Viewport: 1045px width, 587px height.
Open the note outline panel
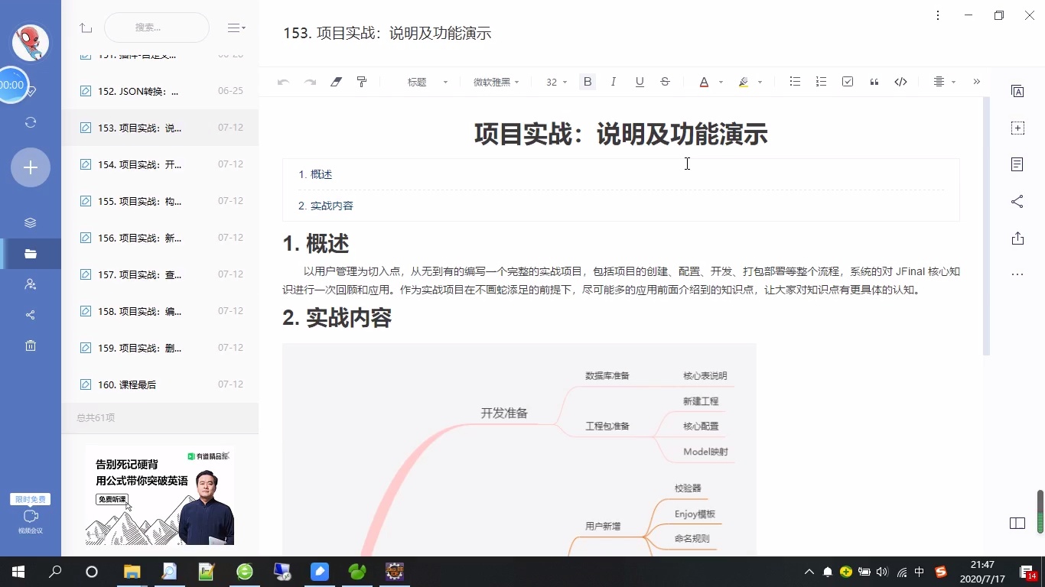click(x=1017, y=164)
